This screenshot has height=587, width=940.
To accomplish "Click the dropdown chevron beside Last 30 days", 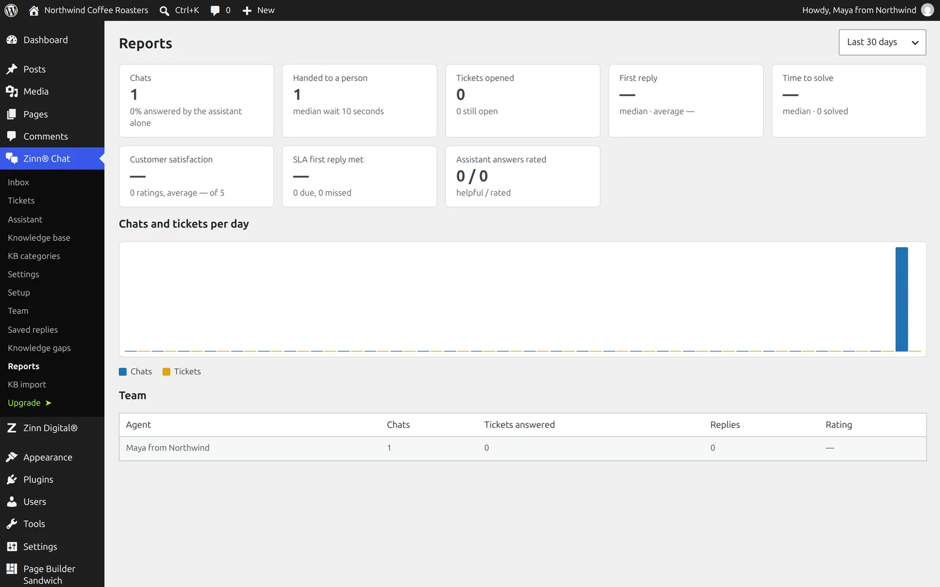I will coord(915,43).
